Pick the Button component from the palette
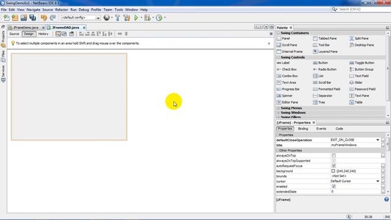Viewport: 391px width, 220px height. (320, 63)
